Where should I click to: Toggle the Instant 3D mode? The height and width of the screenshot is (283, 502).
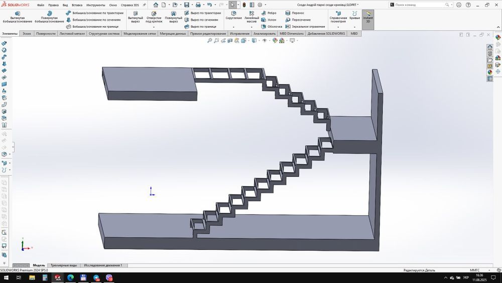[x=368, y=18]
